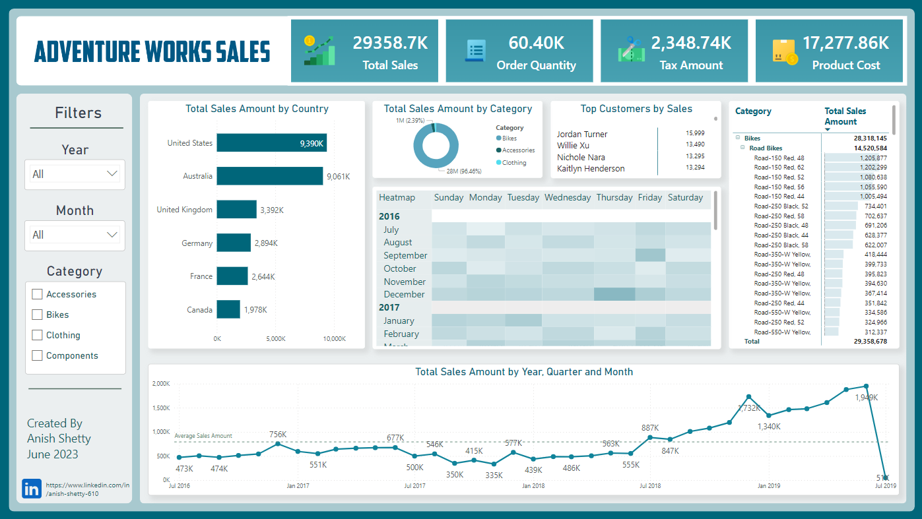Screen dimensions: 922x519
Task: Click the Bikes legend marker
Action: (498, 138)
